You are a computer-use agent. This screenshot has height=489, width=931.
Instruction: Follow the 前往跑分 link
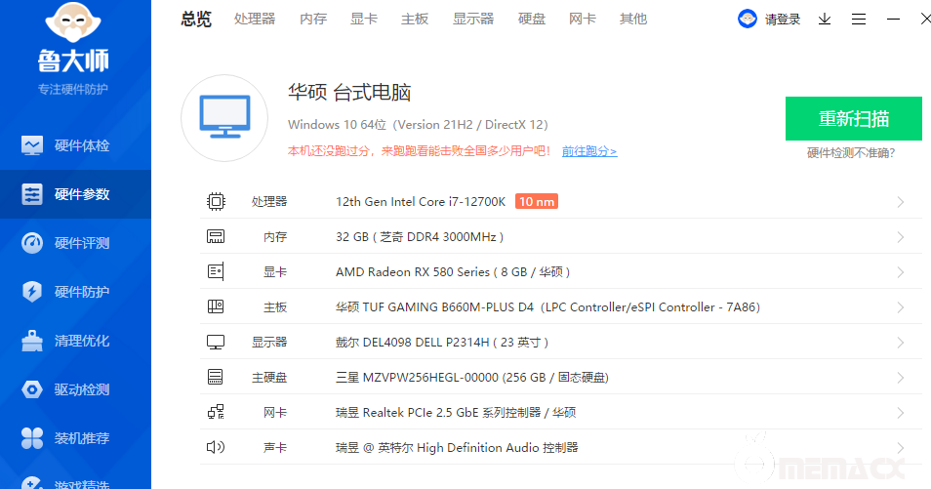(x=588, y=151)
